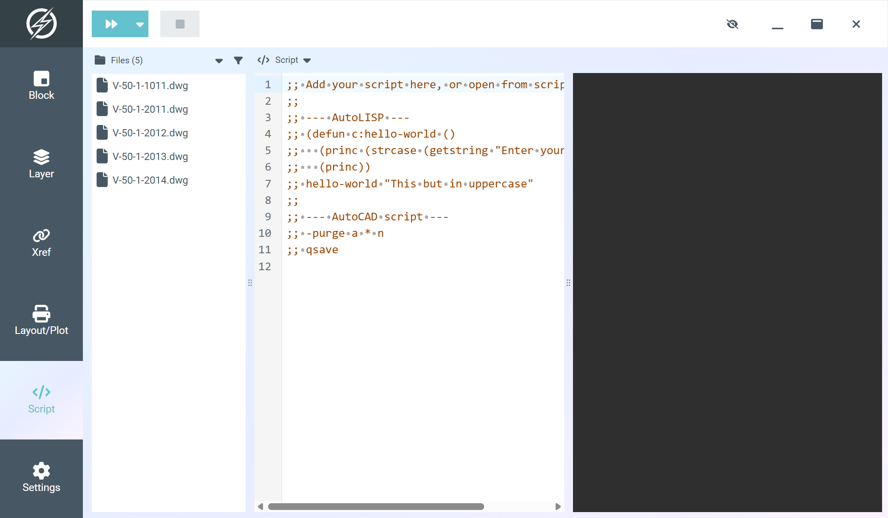Select the Script sidebar tab
Image resolution: width=888 pixels, height=518 pixels.
point(41,400)
